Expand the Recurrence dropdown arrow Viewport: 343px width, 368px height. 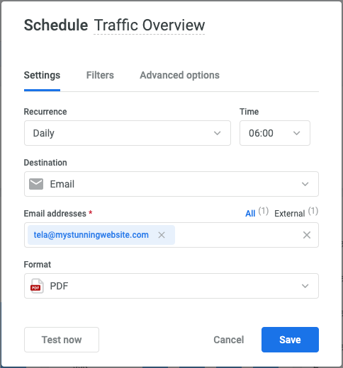[x=218, y=133]
